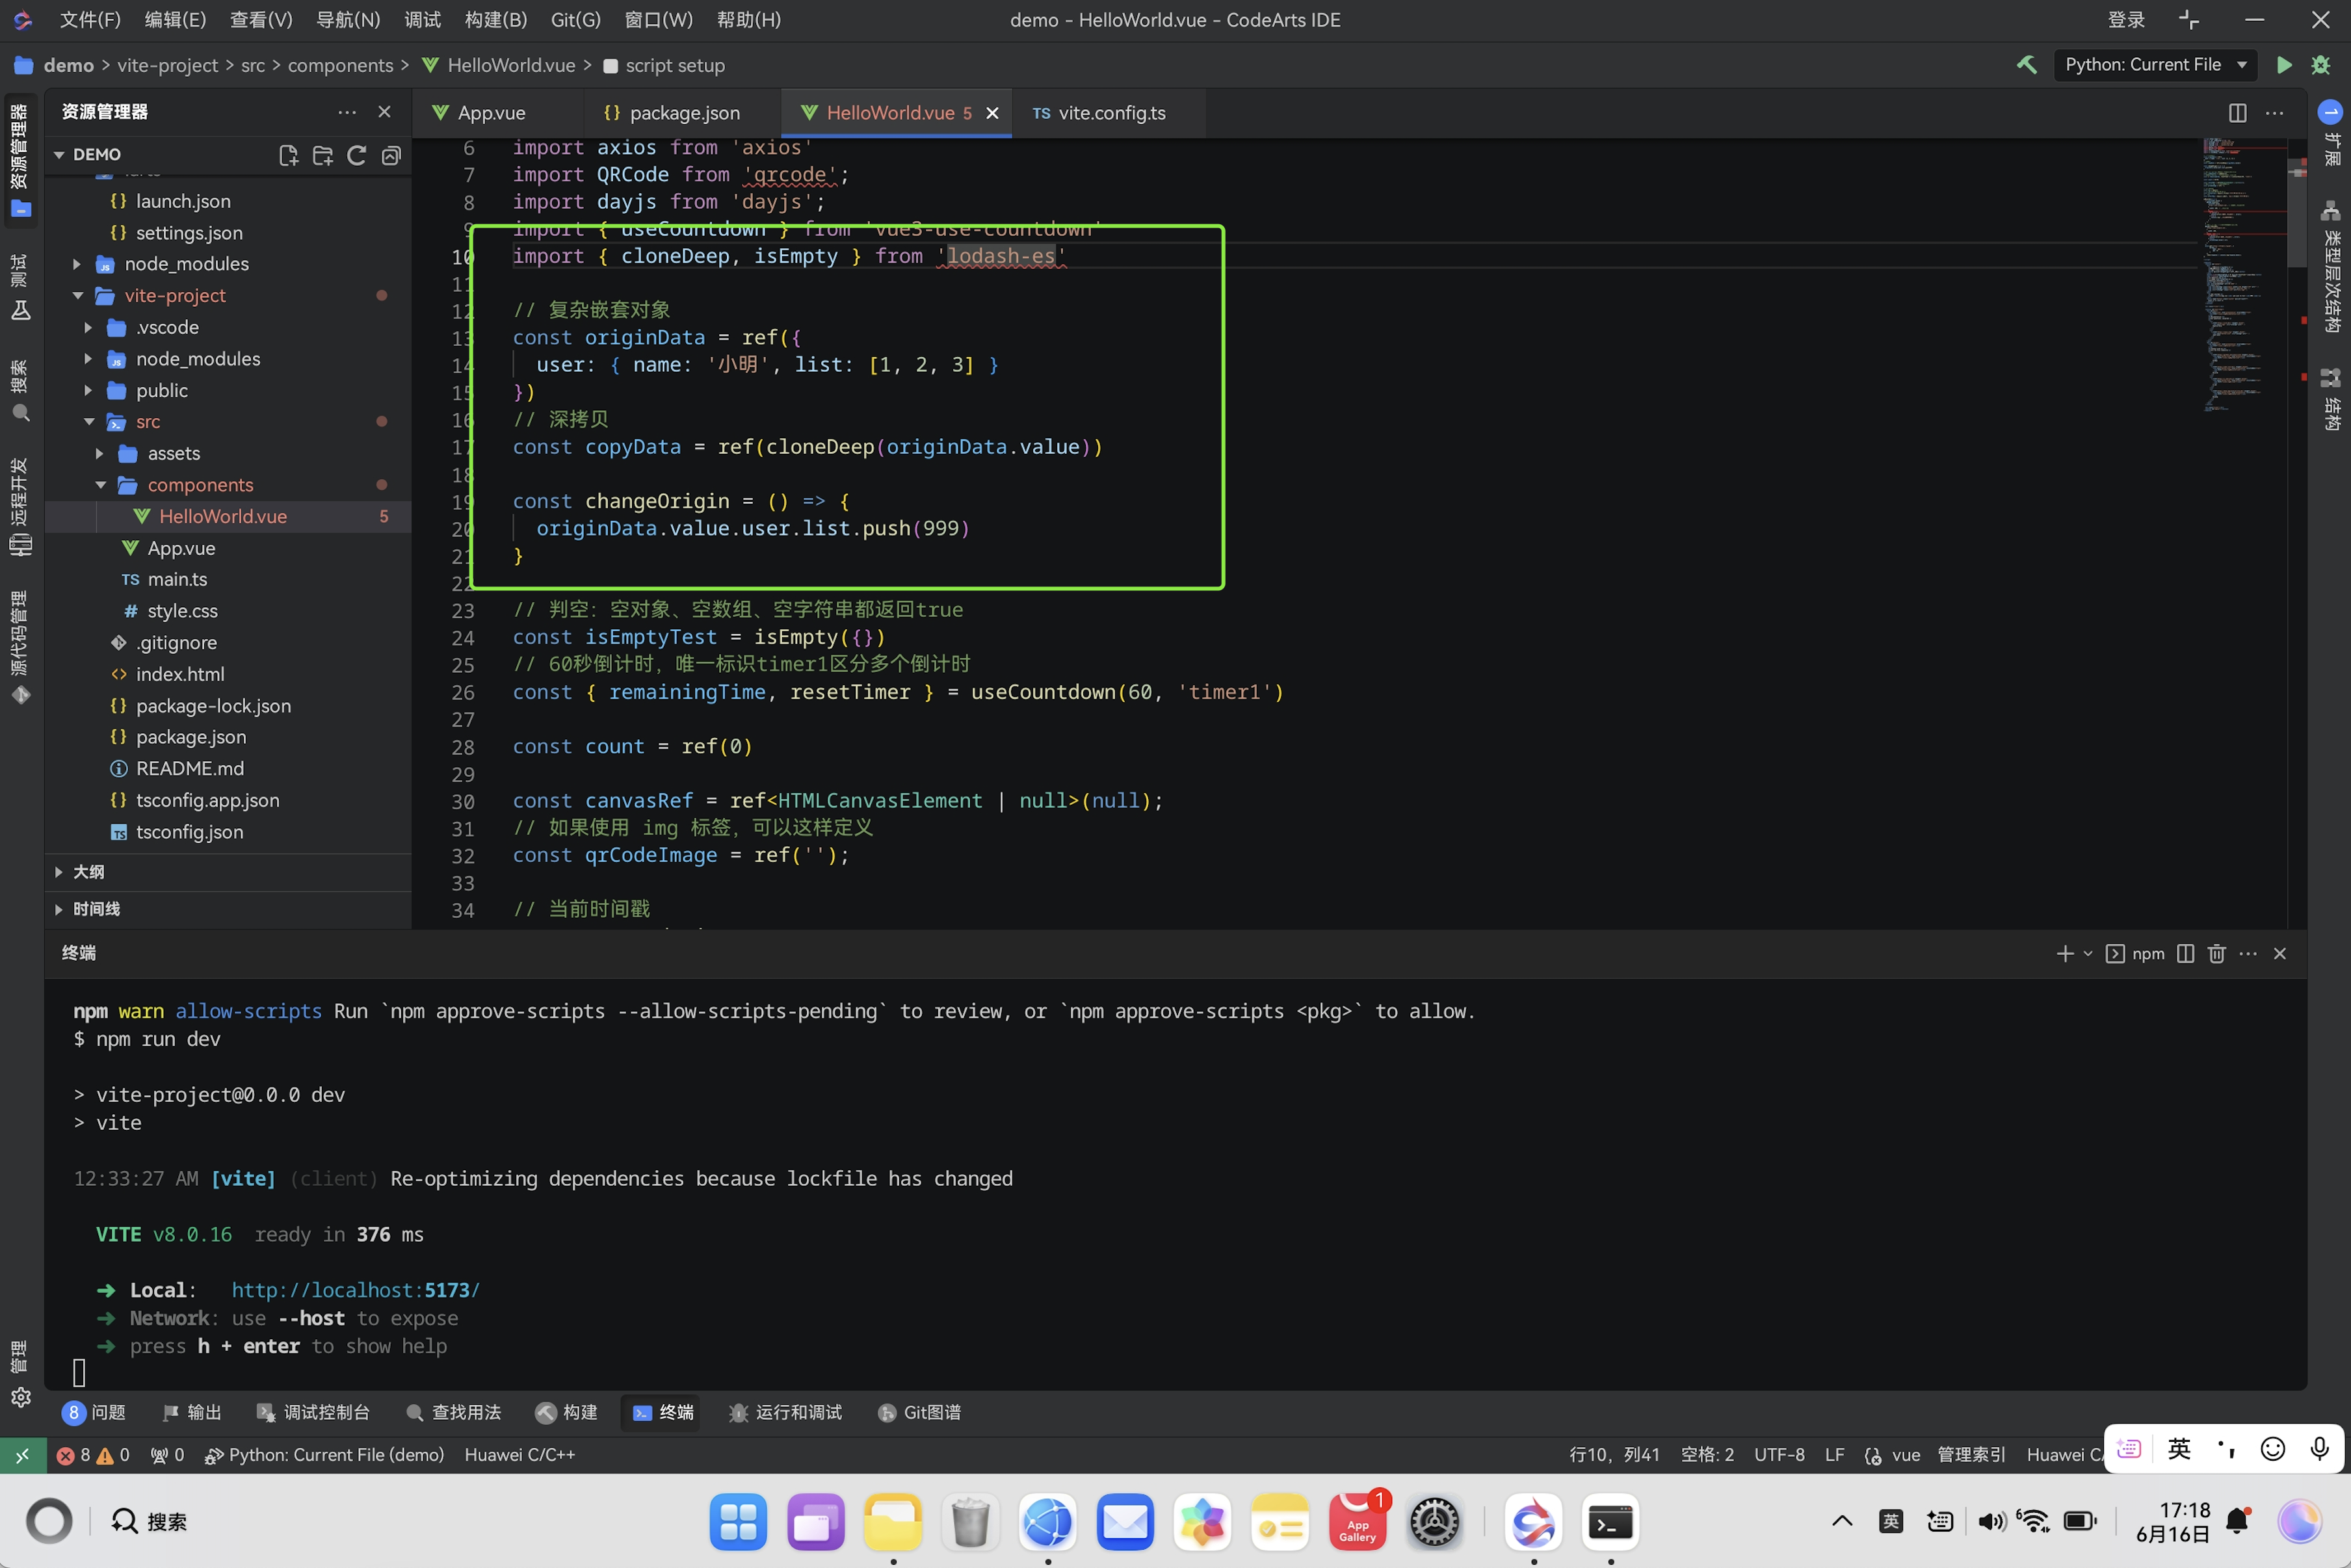Split the terminal panel

click(x=2186, y=953)
